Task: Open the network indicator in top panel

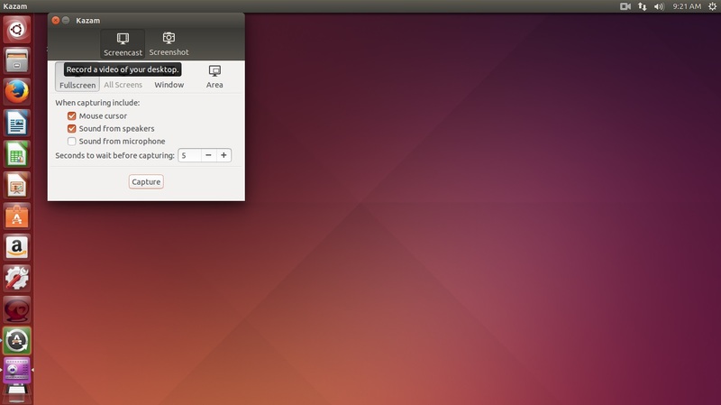Action: tap(642, 6)
